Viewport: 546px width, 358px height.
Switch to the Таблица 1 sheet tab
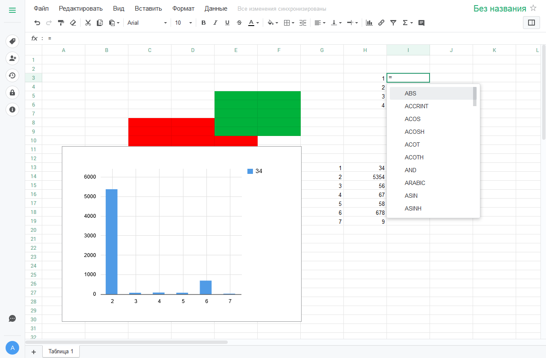pos(61,352)
